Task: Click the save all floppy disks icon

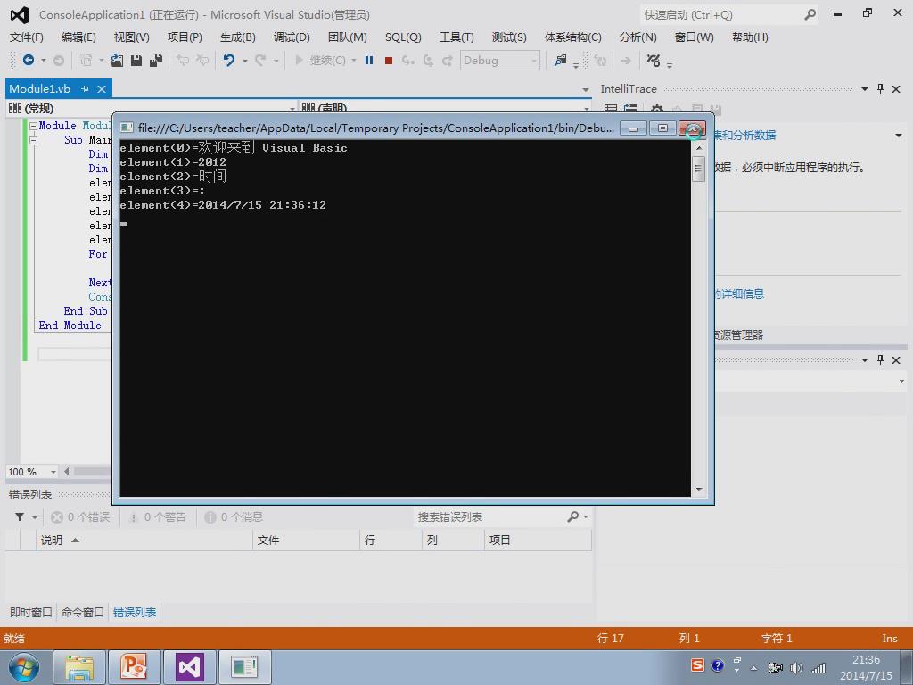Action: click(x=155, y=60)
